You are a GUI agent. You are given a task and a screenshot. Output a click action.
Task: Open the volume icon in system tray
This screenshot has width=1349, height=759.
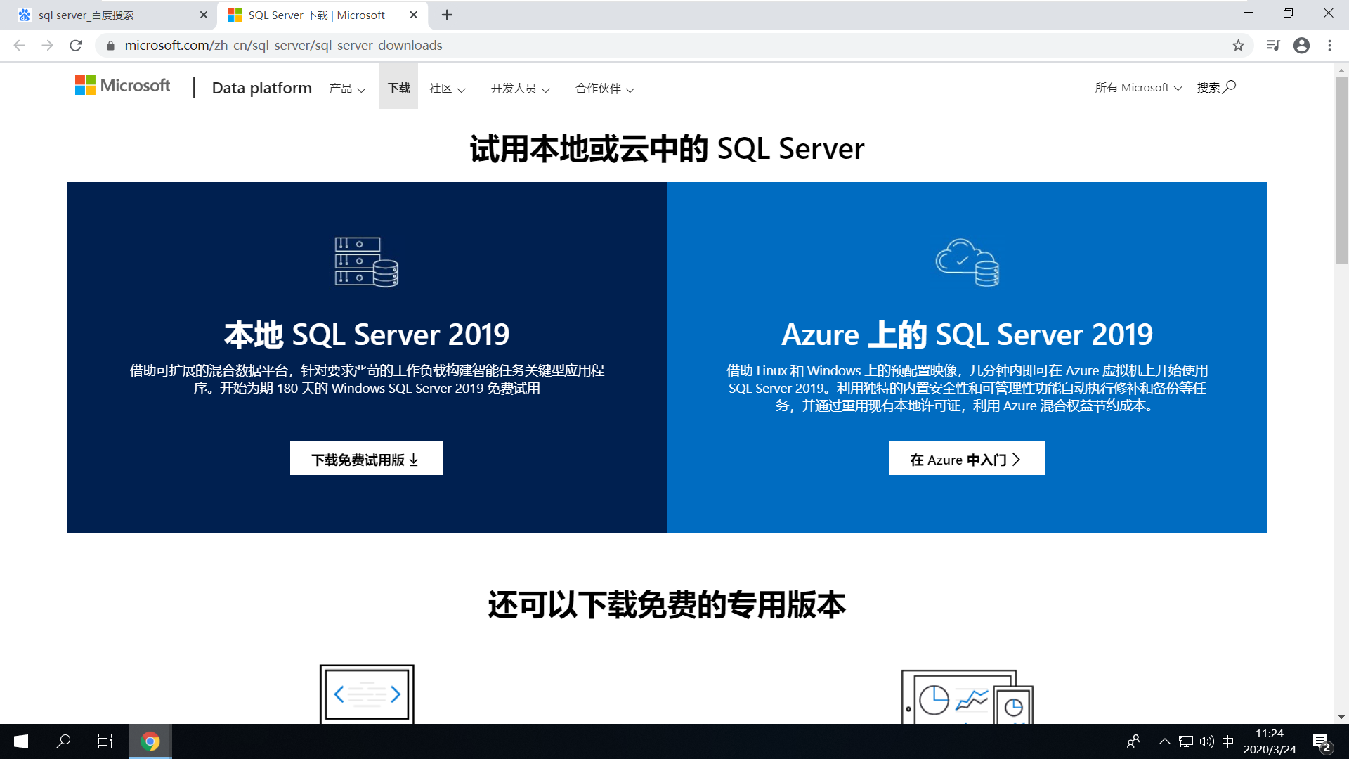[x=1206, y=741]
